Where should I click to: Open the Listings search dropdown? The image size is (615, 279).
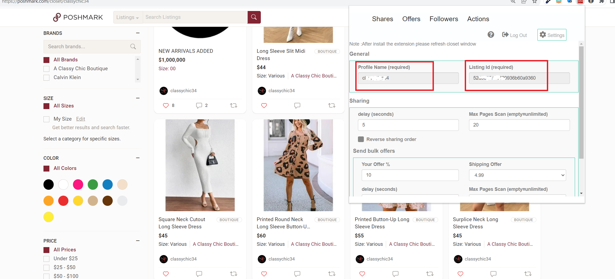coord(128,17)
